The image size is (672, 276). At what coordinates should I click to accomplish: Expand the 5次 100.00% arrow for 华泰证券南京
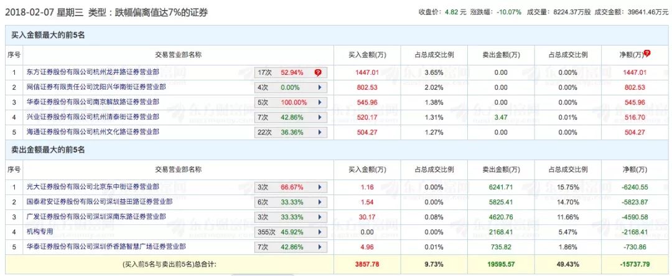(320, 102)
